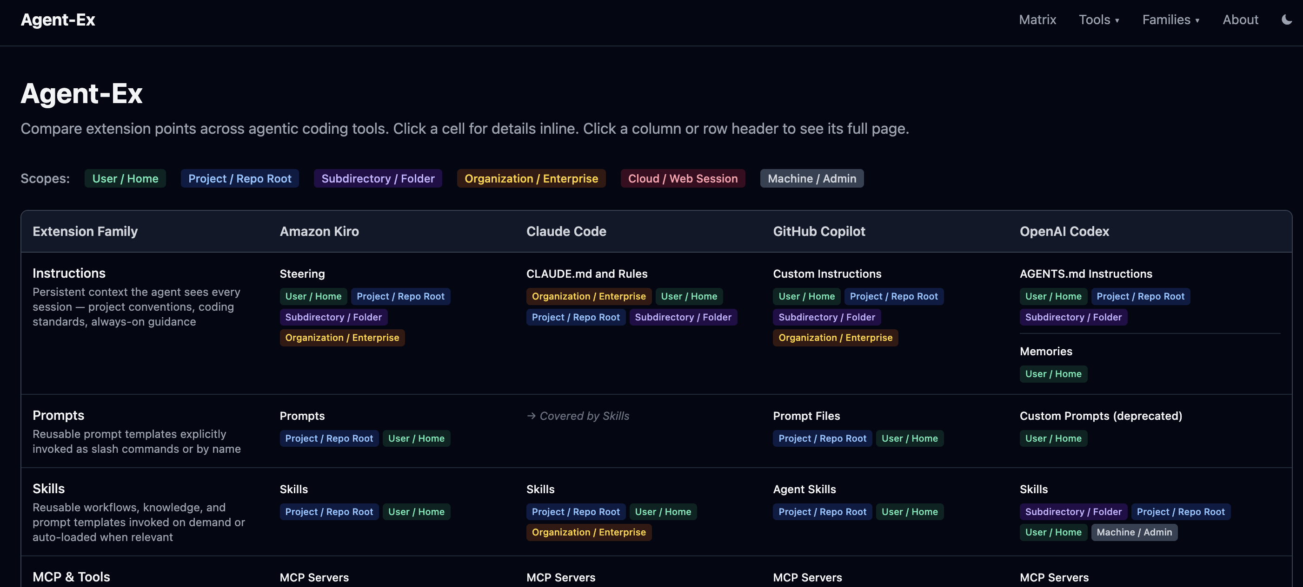This screenshot has height=587, width=1303.
Task: Click the Instructions row header
Action: pos(69,273)
